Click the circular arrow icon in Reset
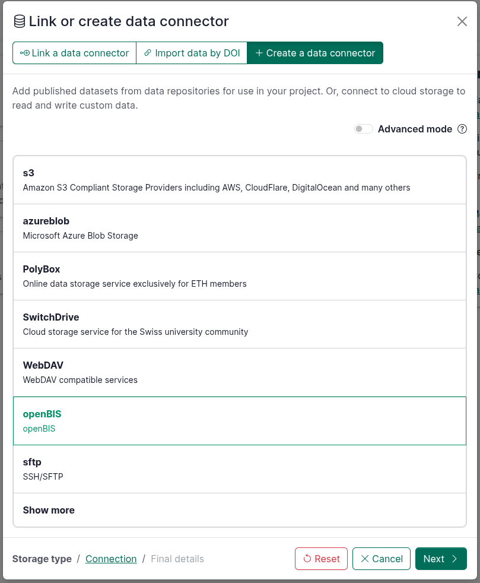480x583 pixels. [x=307, y=559]
